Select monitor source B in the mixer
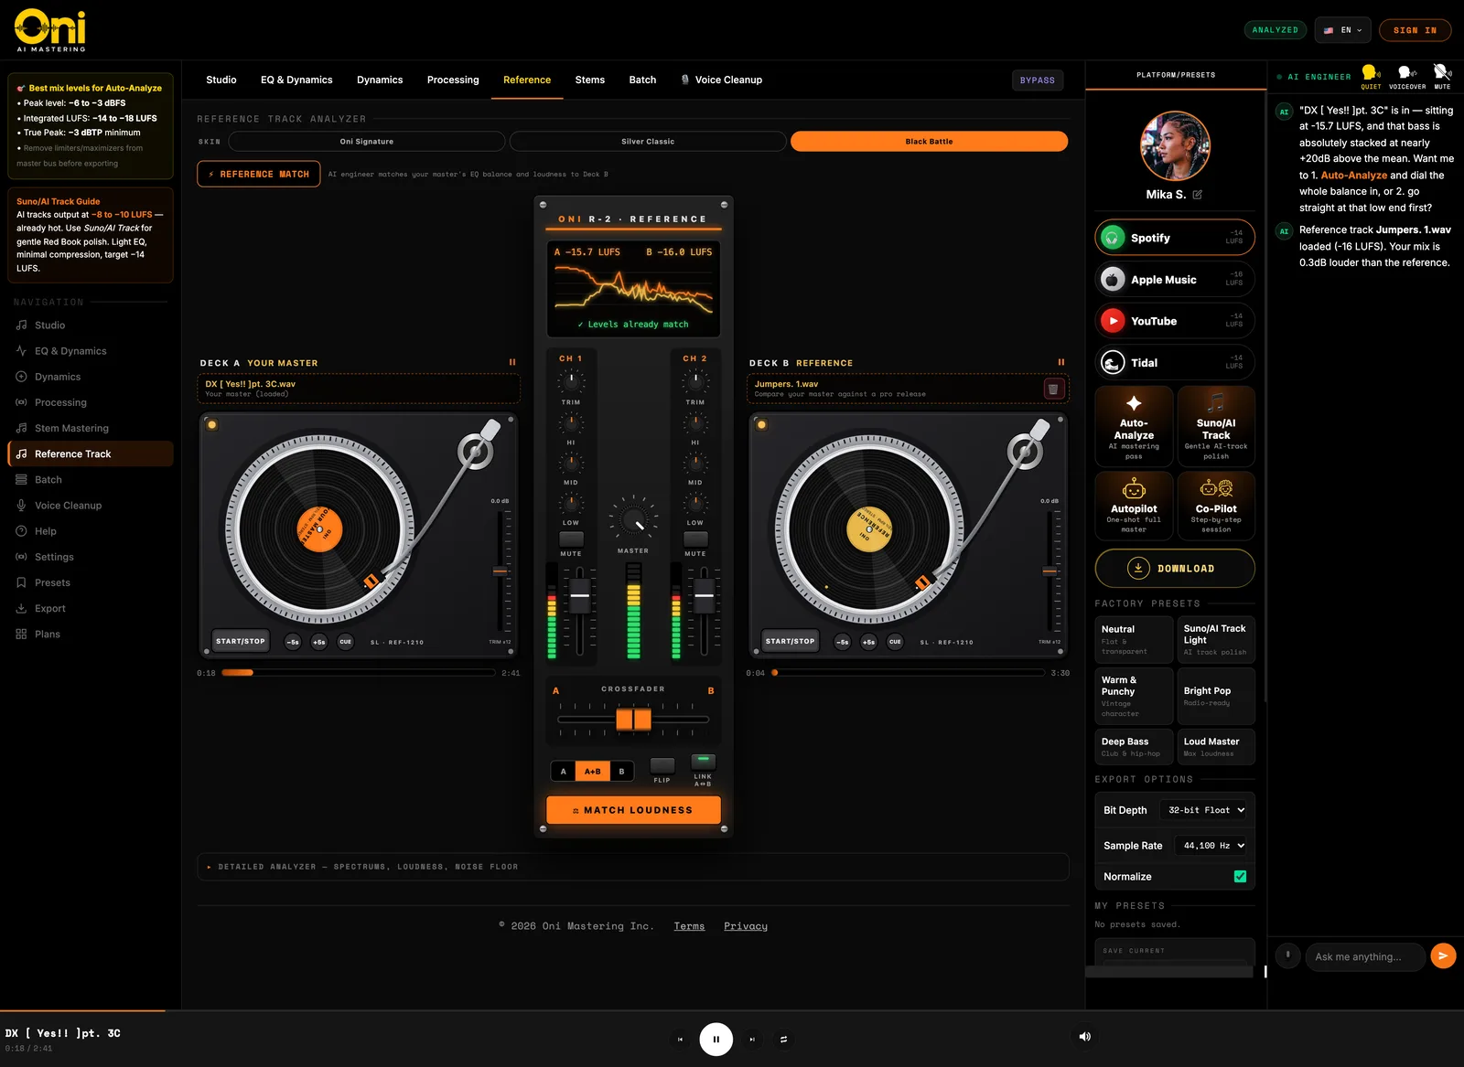Viewport: 1464px width, 1067px height. click(x=622, y=772)
